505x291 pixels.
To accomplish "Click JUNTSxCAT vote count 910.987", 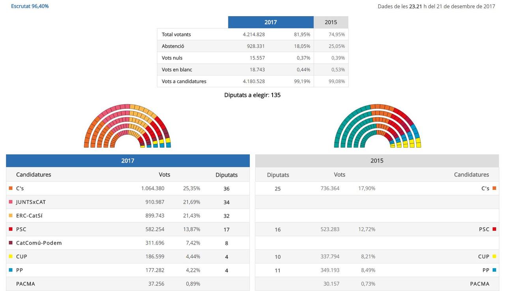I will click(x=155, y=202).
